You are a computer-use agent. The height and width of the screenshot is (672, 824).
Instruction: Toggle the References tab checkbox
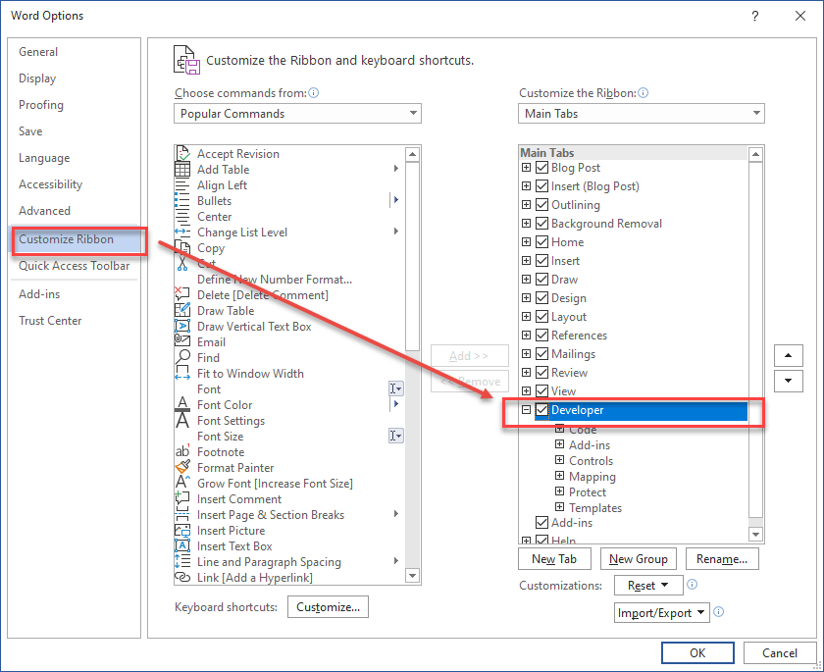[541, 336]
